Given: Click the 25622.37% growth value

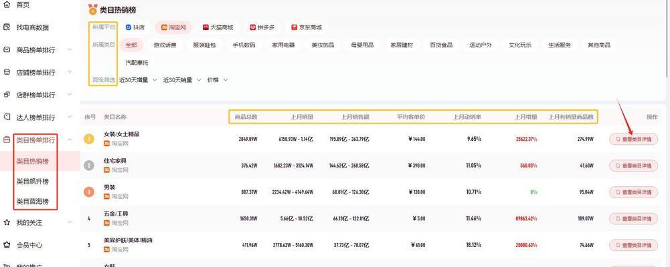Looking at the screenshot, I should coord(526,139).
